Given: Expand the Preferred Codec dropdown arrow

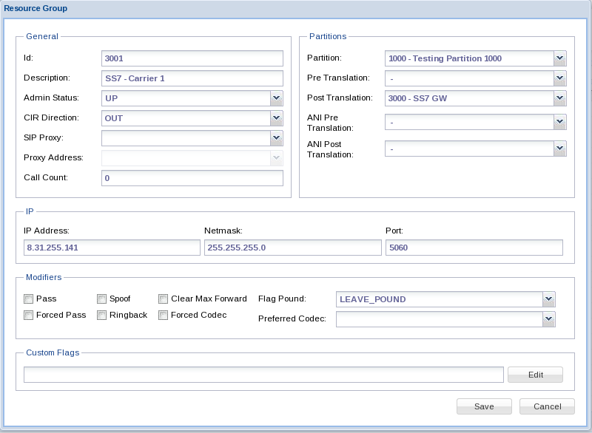Looking at the screenshot, I should (x=549, y=319).
